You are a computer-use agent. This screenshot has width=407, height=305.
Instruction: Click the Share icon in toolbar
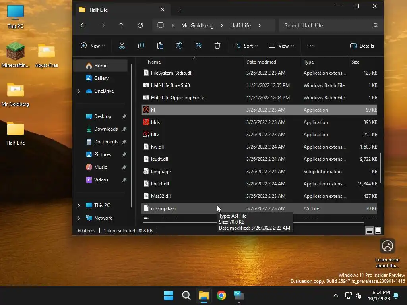pos(198,46)
